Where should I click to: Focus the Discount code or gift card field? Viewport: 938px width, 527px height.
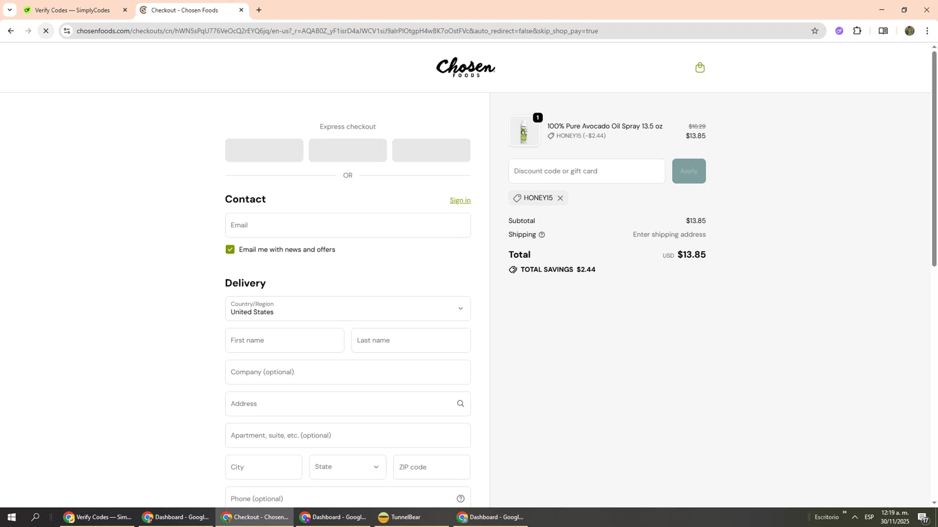(x=587, y=171)
